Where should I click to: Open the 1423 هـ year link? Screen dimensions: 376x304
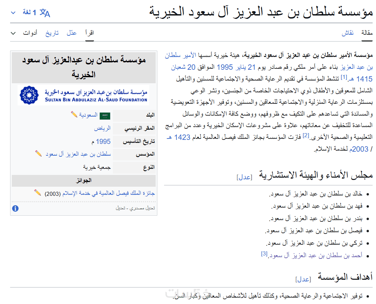[x=178, y=138]
